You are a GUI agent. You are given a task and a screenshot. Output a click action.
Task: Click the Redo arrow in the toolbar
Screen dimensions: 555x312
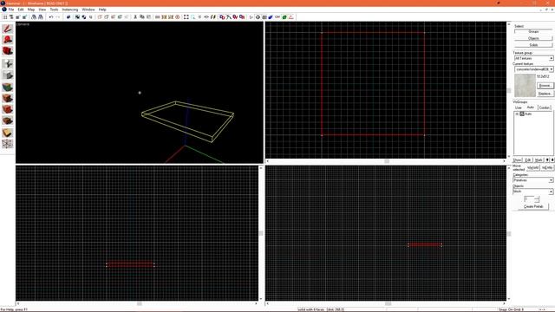click(x=58, y=17)
